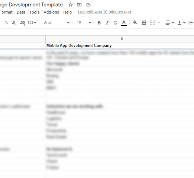
Task: Star the document next to the title
Action: pos(70,5)
